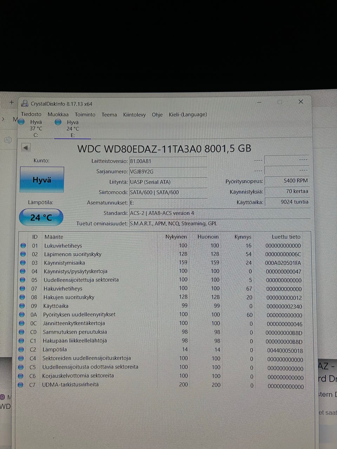Open the Toiminto menu
Screen dimensions: 337x449
click(85, 114)
